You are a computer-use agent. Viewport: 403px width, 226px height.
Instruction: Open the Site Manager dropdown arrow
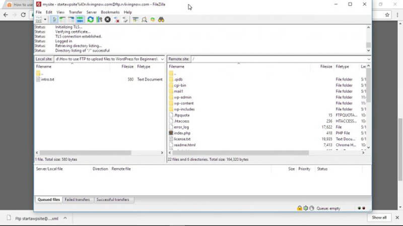(x=45, y=20)
